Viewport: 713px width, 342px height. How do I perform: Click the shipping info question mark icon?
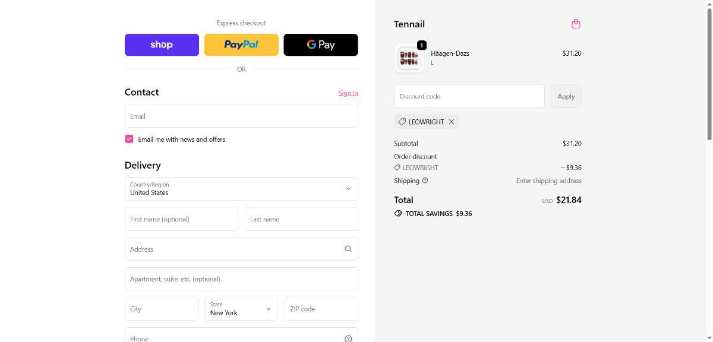pyautogui.click(x=425, y=180)
